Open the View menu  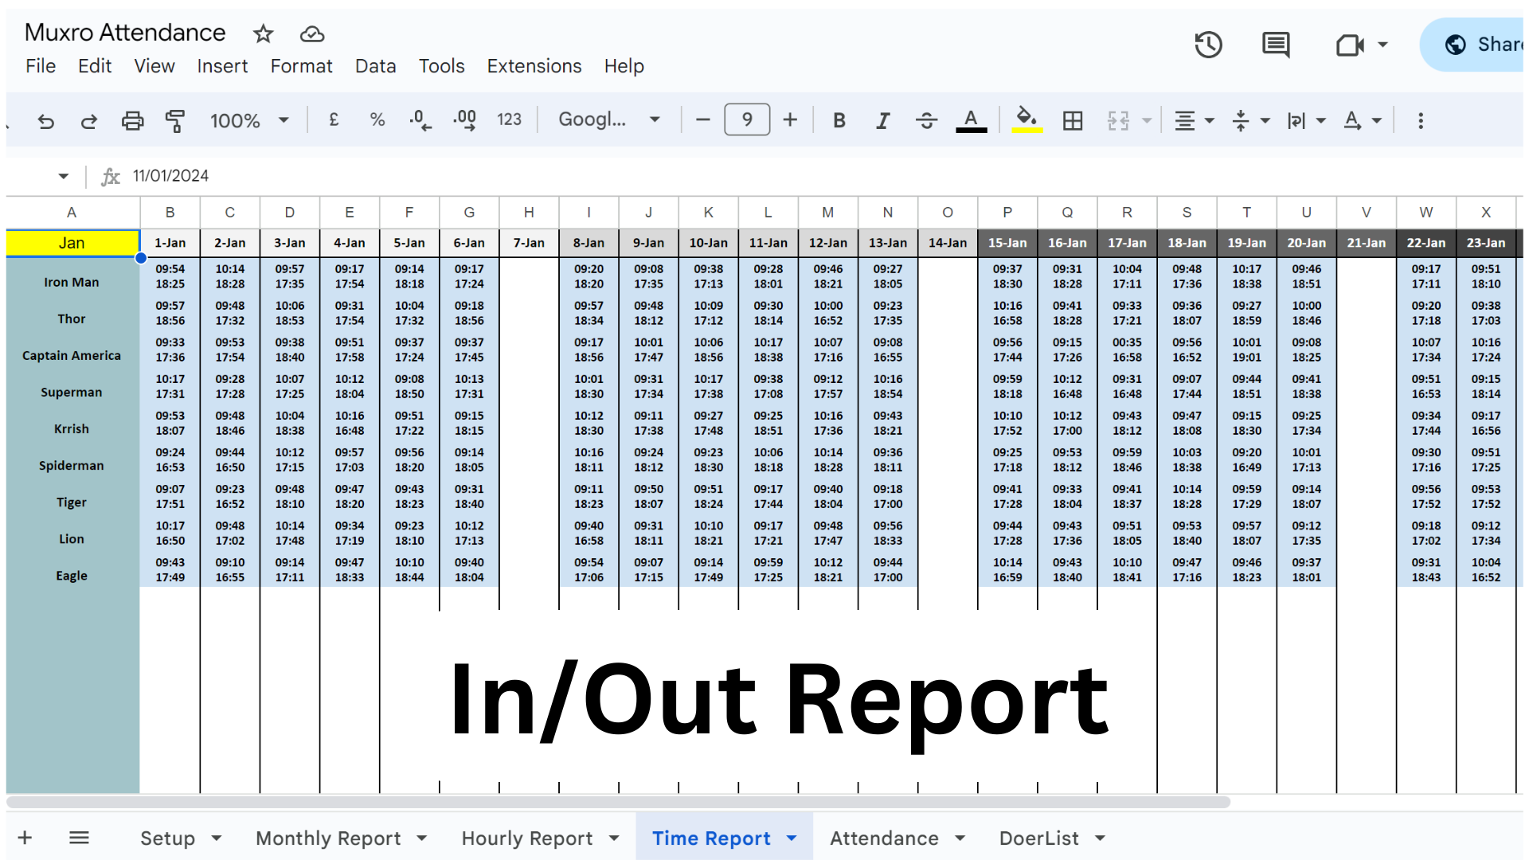pyautogui.click(x=154, y=66)
